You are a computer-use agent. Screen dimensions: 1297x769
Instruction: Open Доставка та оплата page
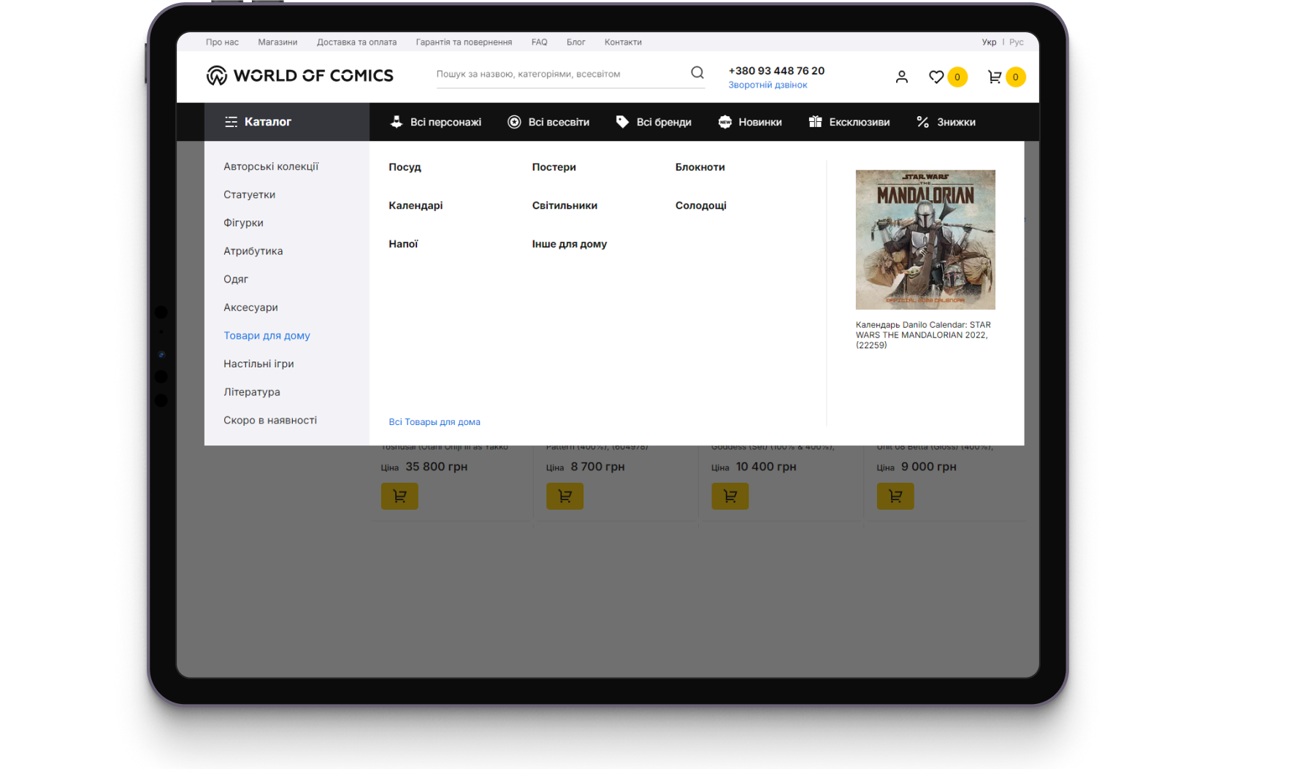(356, 42)
